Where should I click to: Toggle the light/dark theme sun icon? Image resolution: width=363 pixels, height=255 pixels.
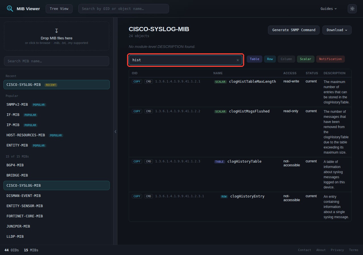click(x=352, y=9)
